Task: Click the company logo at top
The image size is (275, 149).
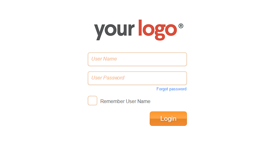Action: [139, 30]
